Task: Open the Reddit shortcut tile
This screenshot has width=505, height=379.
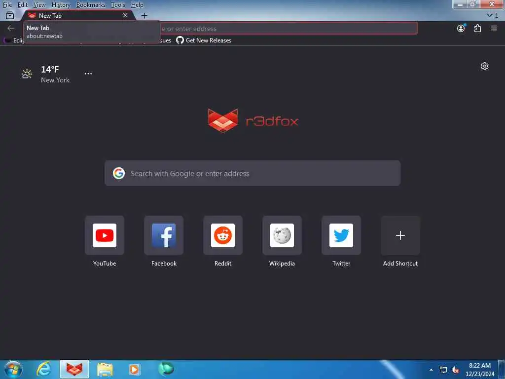Action: 223,235
